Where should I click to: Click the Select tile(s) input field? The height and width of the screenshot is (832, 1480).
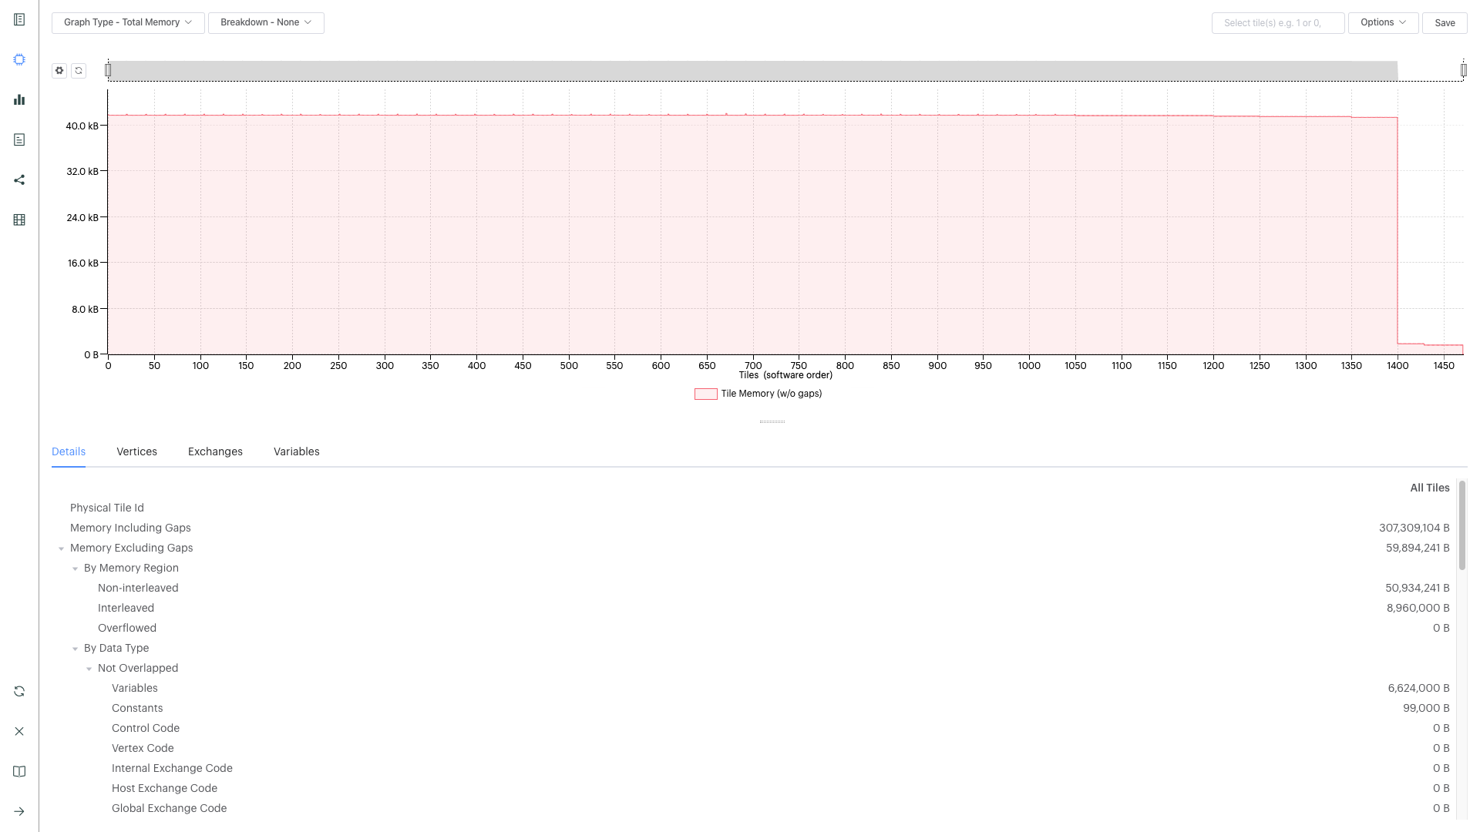[1278, 23]
